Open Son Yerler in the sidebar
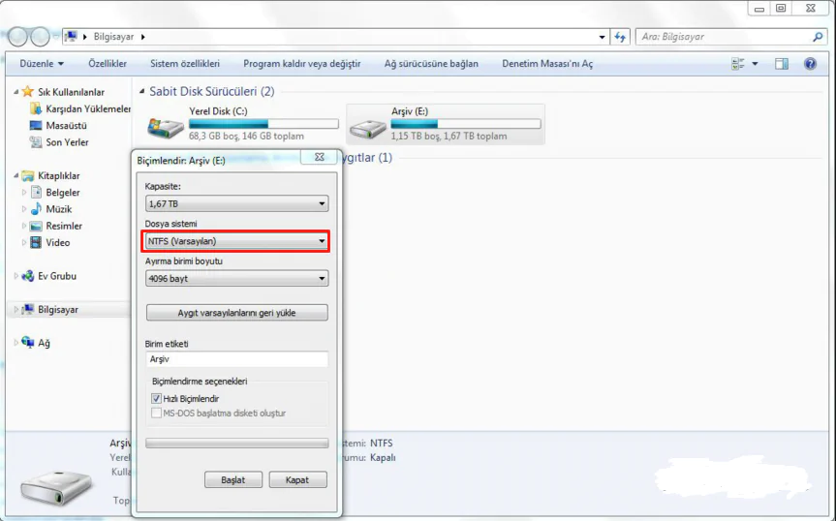This screenshot has height=521, width=836. pos(60,142)
